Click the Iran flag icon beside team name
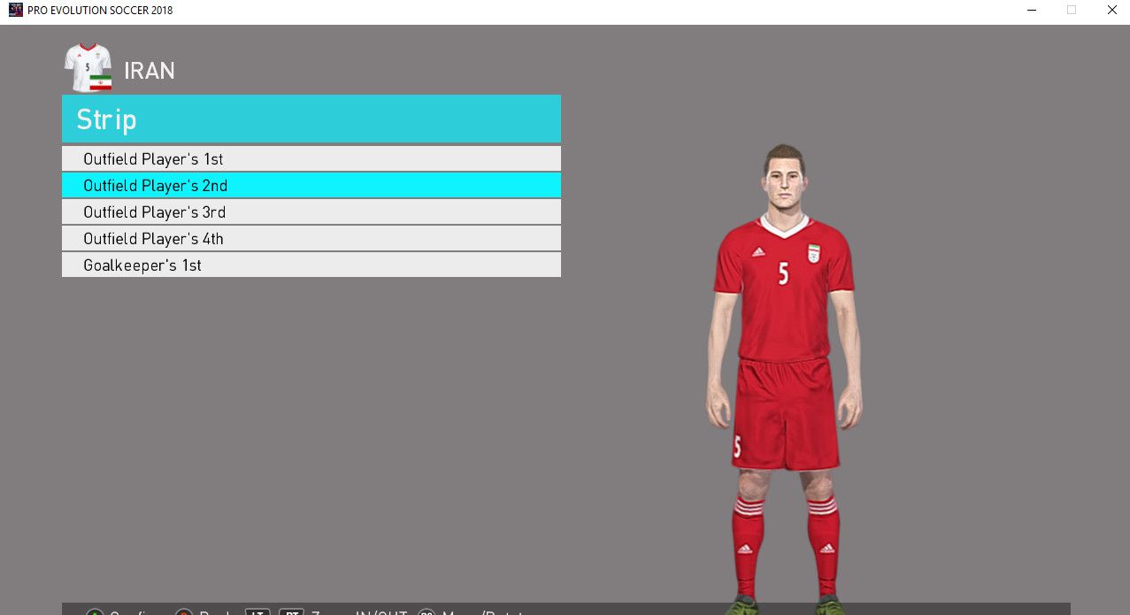The width and height of the screenshot is (1130, 615). [x=100, y=84]
